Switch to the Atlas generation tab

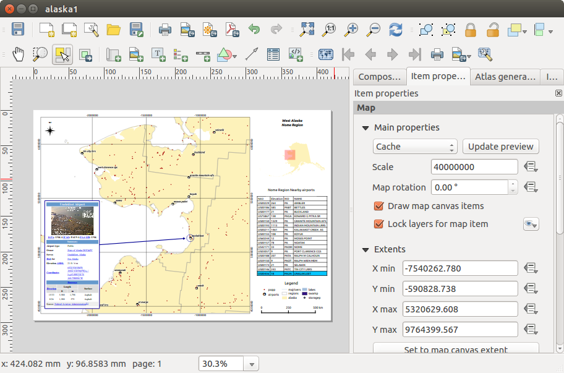505,77
